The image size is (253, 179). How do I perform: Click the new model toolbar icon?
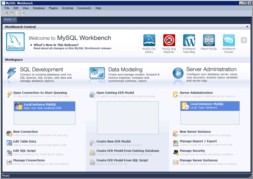6,13
